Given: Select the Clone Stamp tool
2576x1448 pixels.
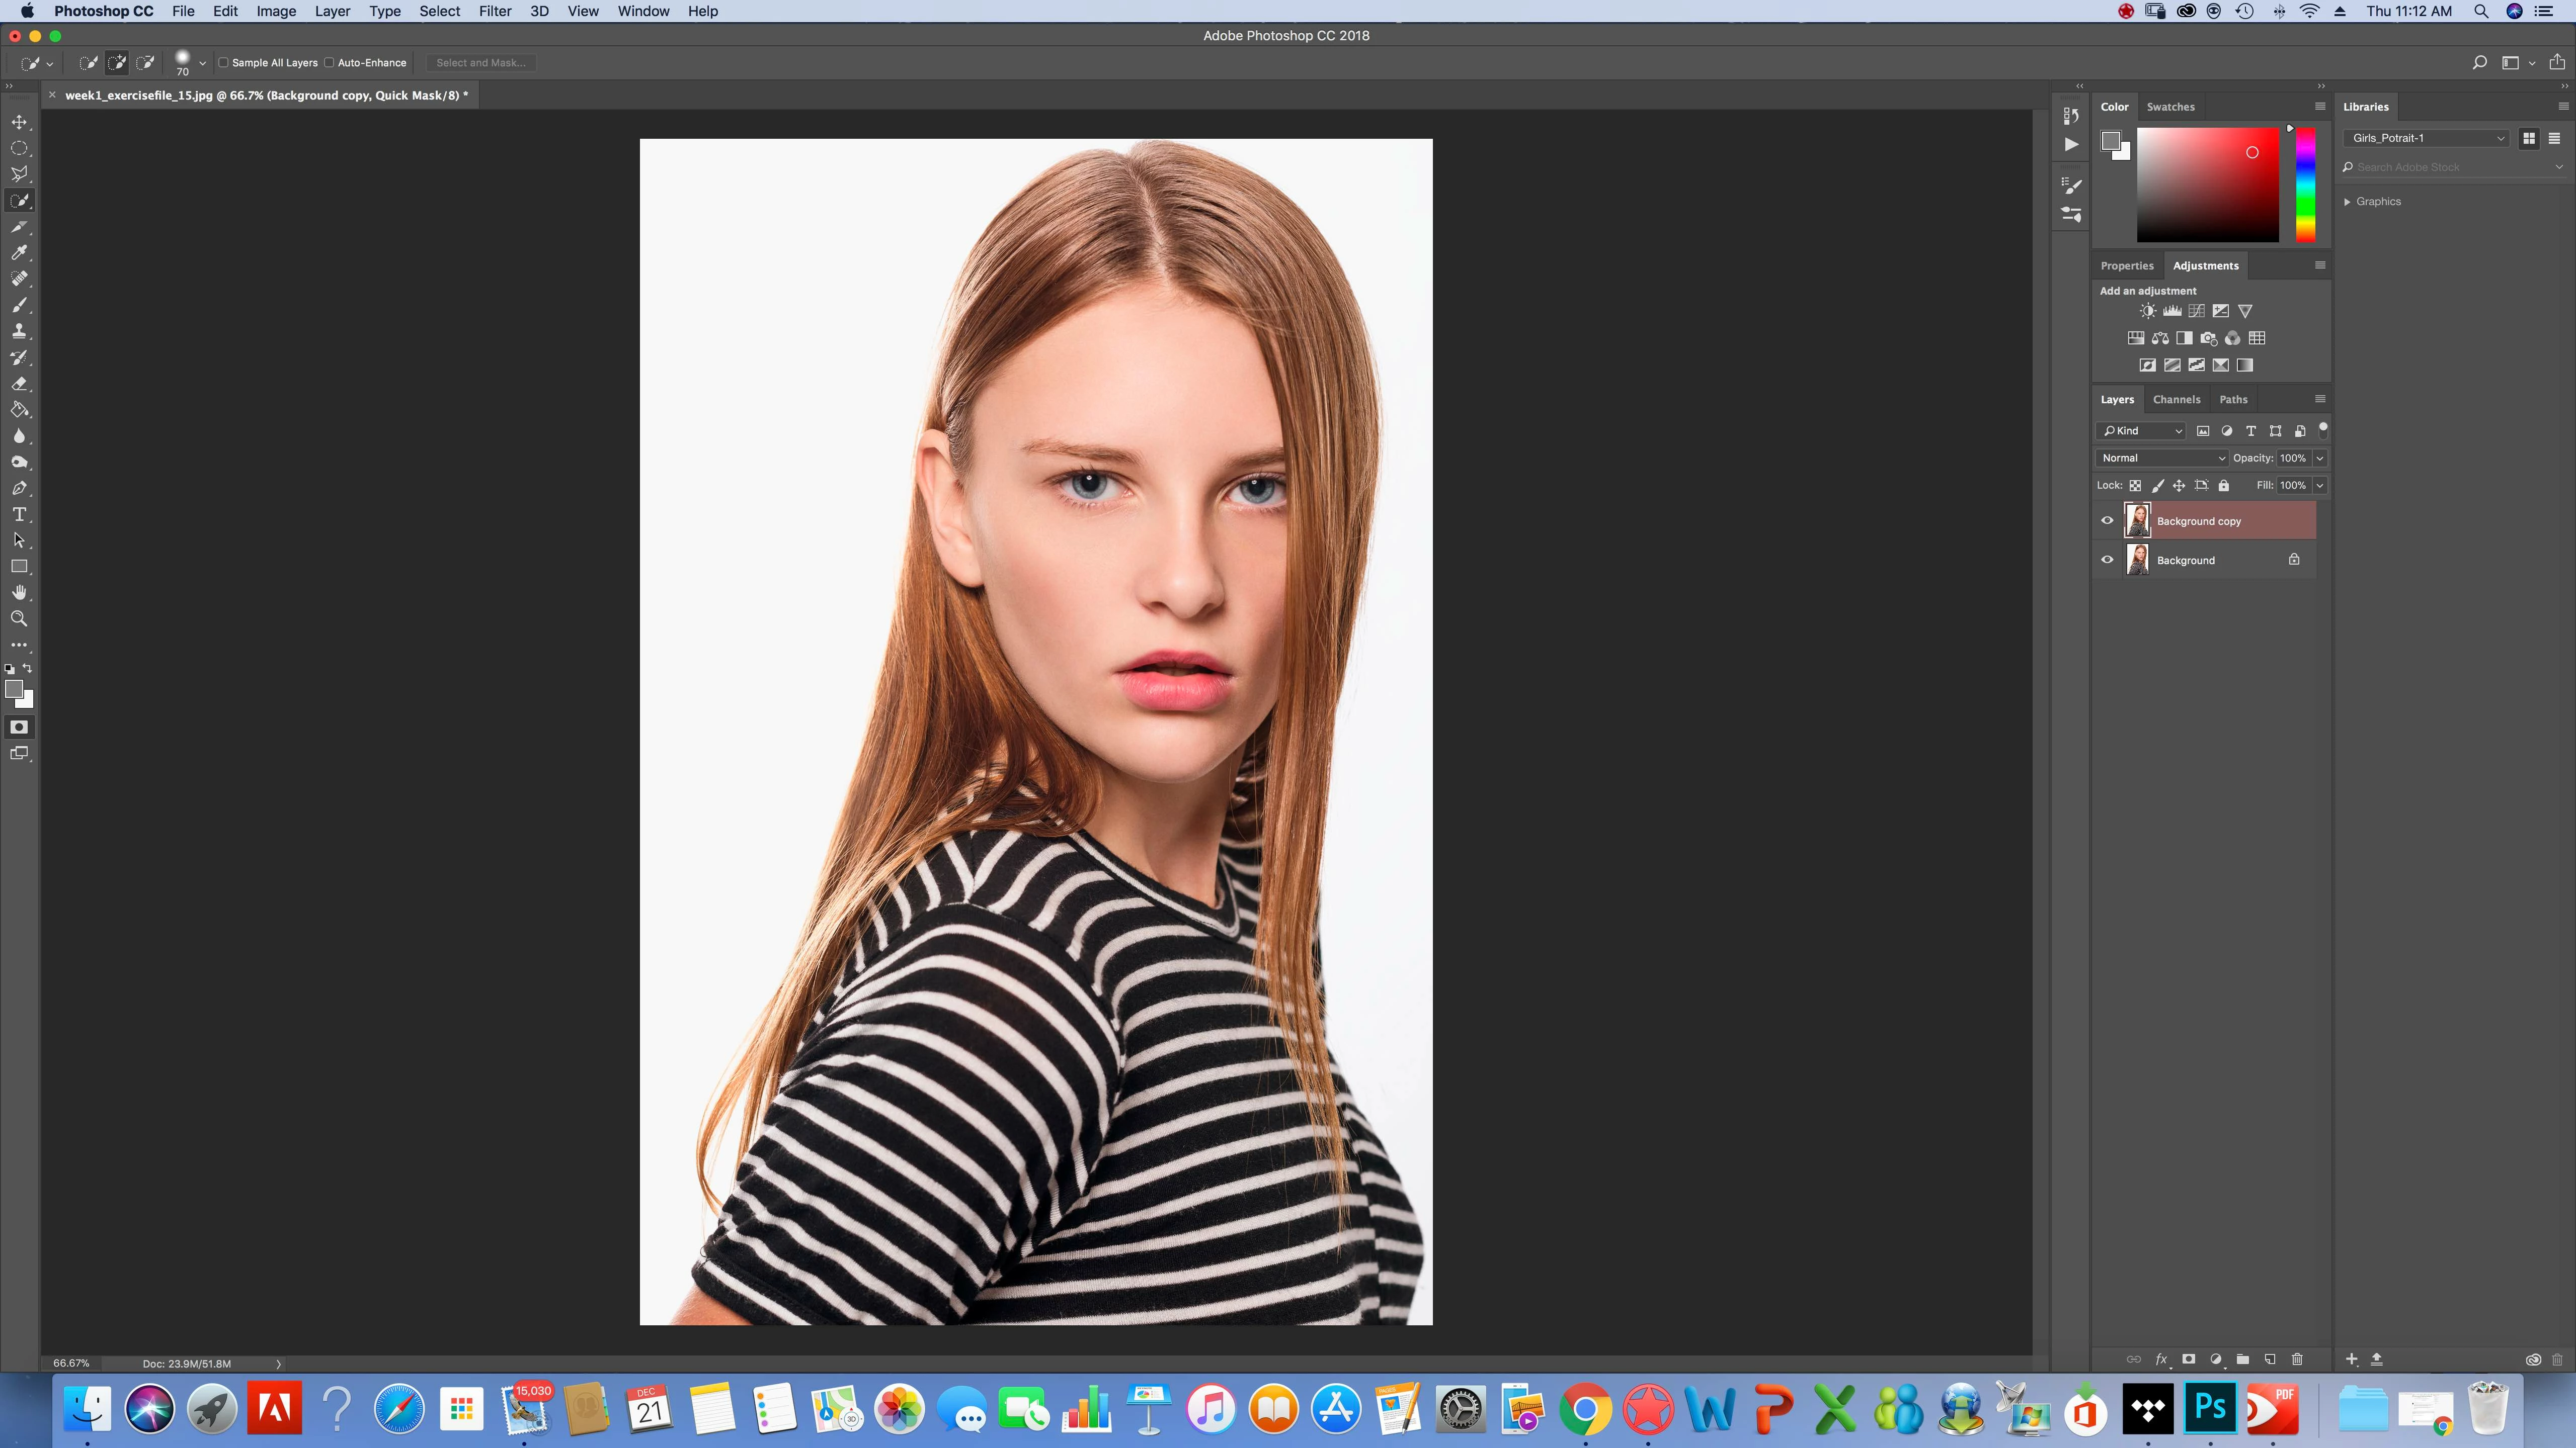Looking at the screenshot, I should coord(19,332).
